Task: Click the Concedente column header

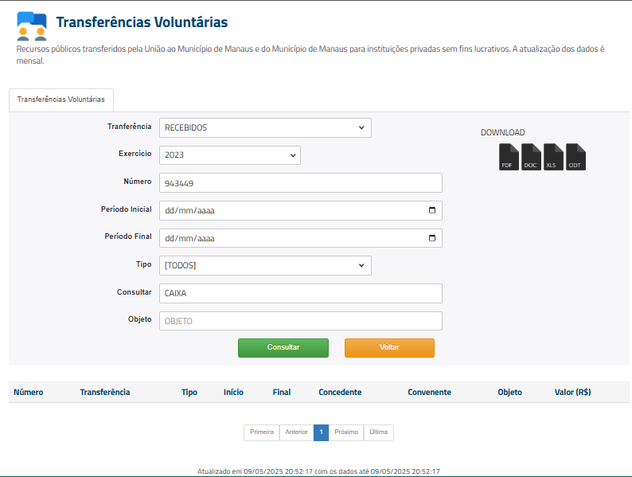Action: point(340,393)
